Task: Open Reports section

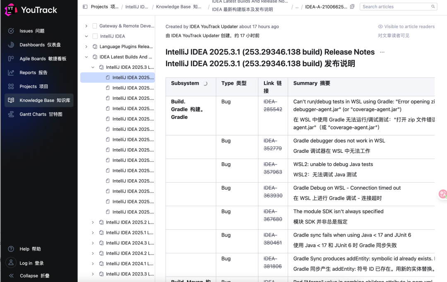Action: (34, 72)
